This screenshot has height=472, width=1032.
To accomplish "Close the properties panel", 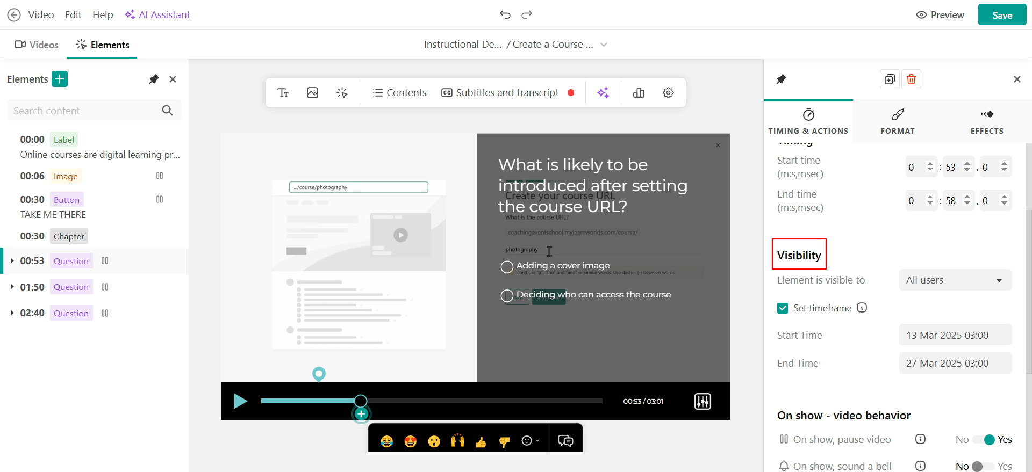I will (1017, 79).
